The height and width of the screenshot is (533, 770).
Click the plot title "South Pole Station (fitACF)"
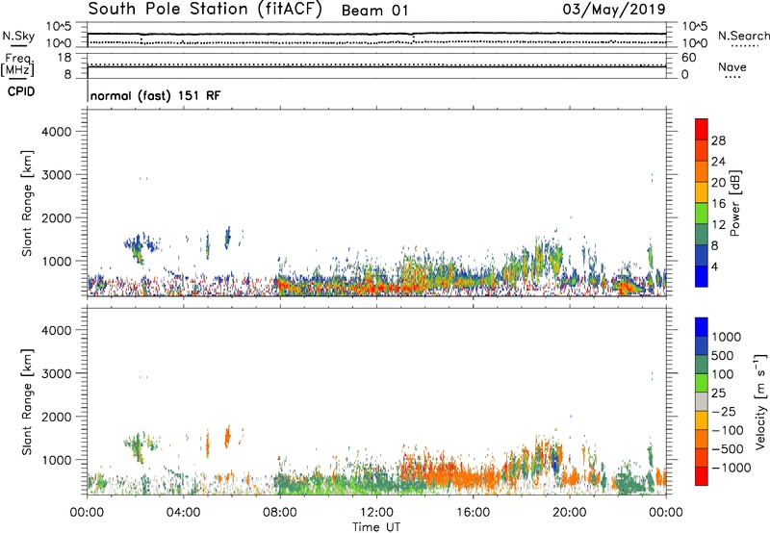205,10
